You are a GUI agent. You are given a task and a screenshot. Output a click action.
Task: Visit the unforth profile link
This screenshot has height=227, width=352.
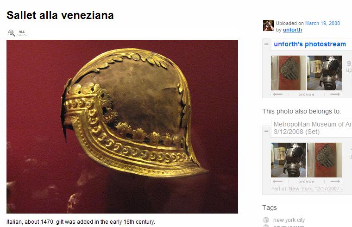coord(292,30)
